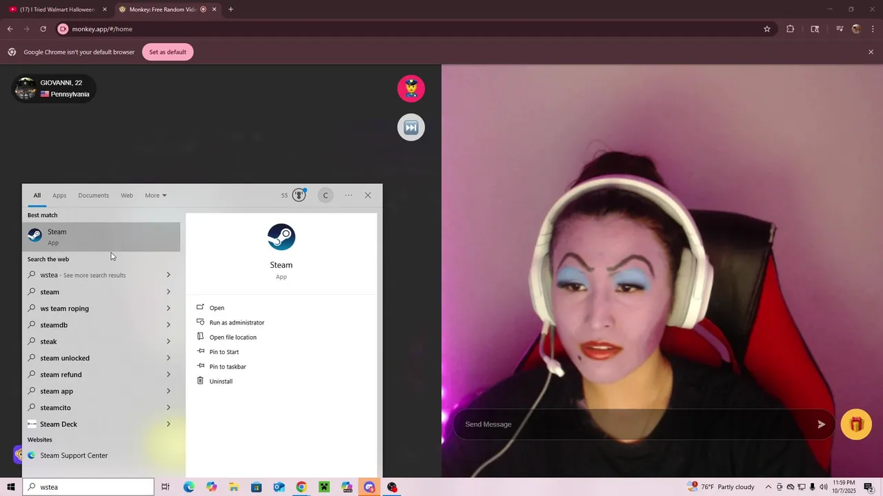Expand the 'ws team roping' suggestion arrow
This screenshot has height=496, width=883.
168,308
